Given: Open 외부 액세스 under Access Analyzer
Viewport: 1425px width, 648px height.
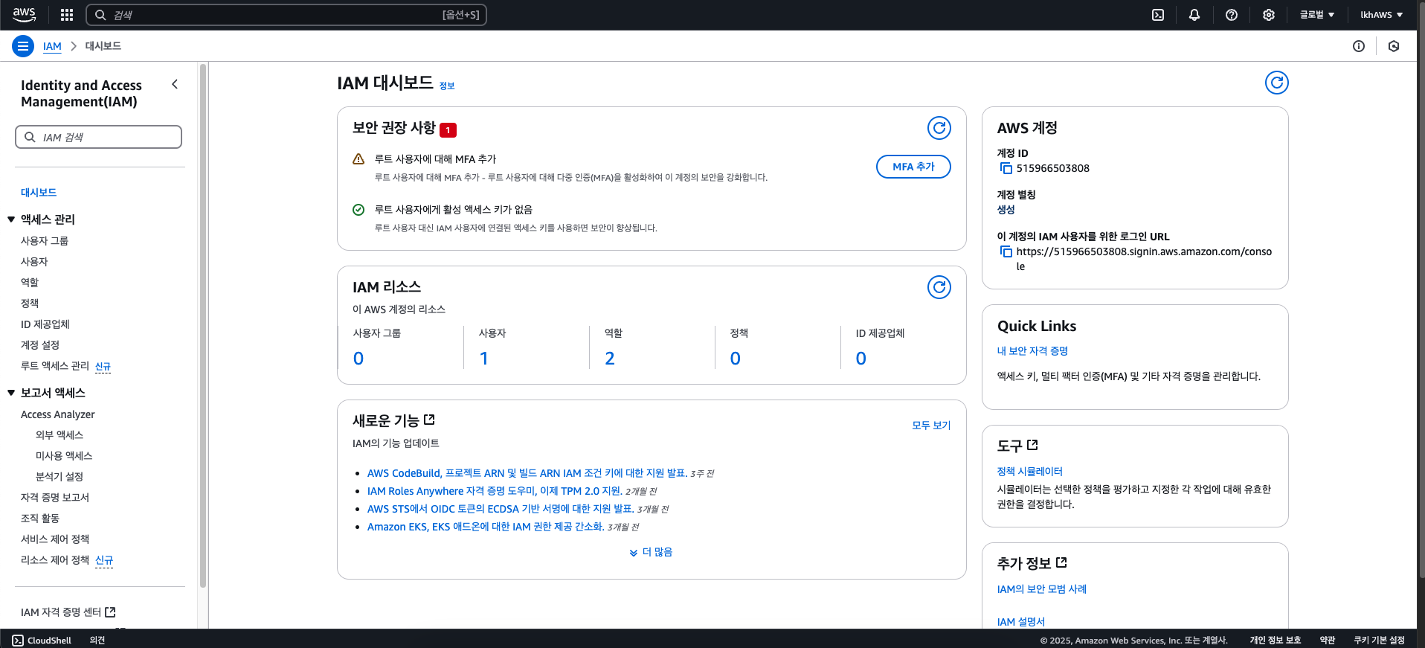Looking at the screenshot, I should click(59, 435).
